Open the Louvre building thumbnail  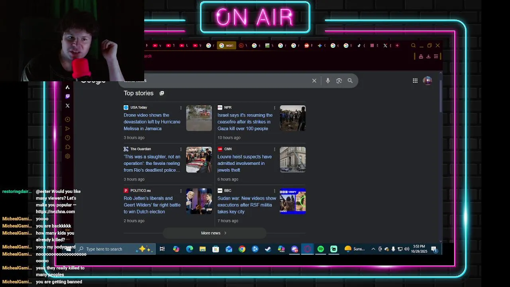coord(292,159)
